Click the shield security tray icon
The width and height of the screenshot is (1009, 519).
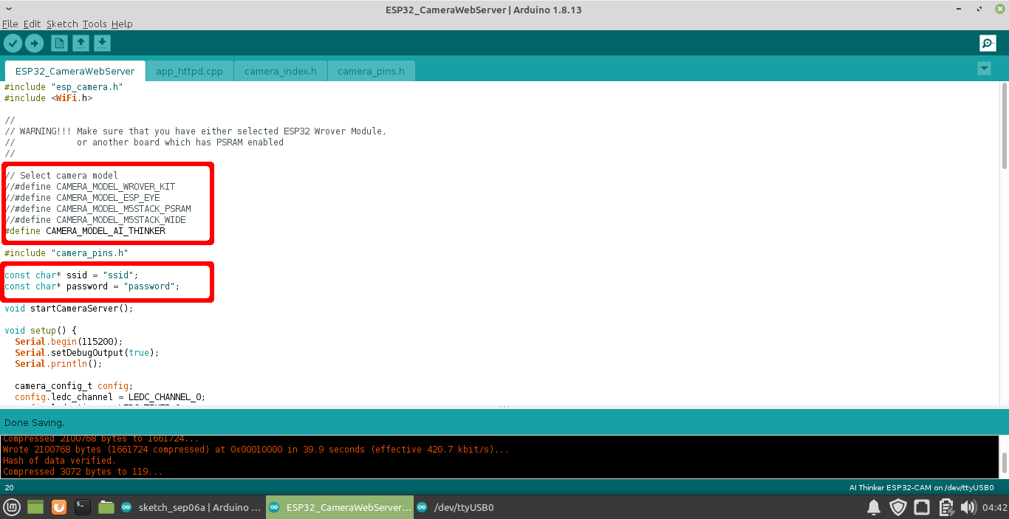click(898, 507)
